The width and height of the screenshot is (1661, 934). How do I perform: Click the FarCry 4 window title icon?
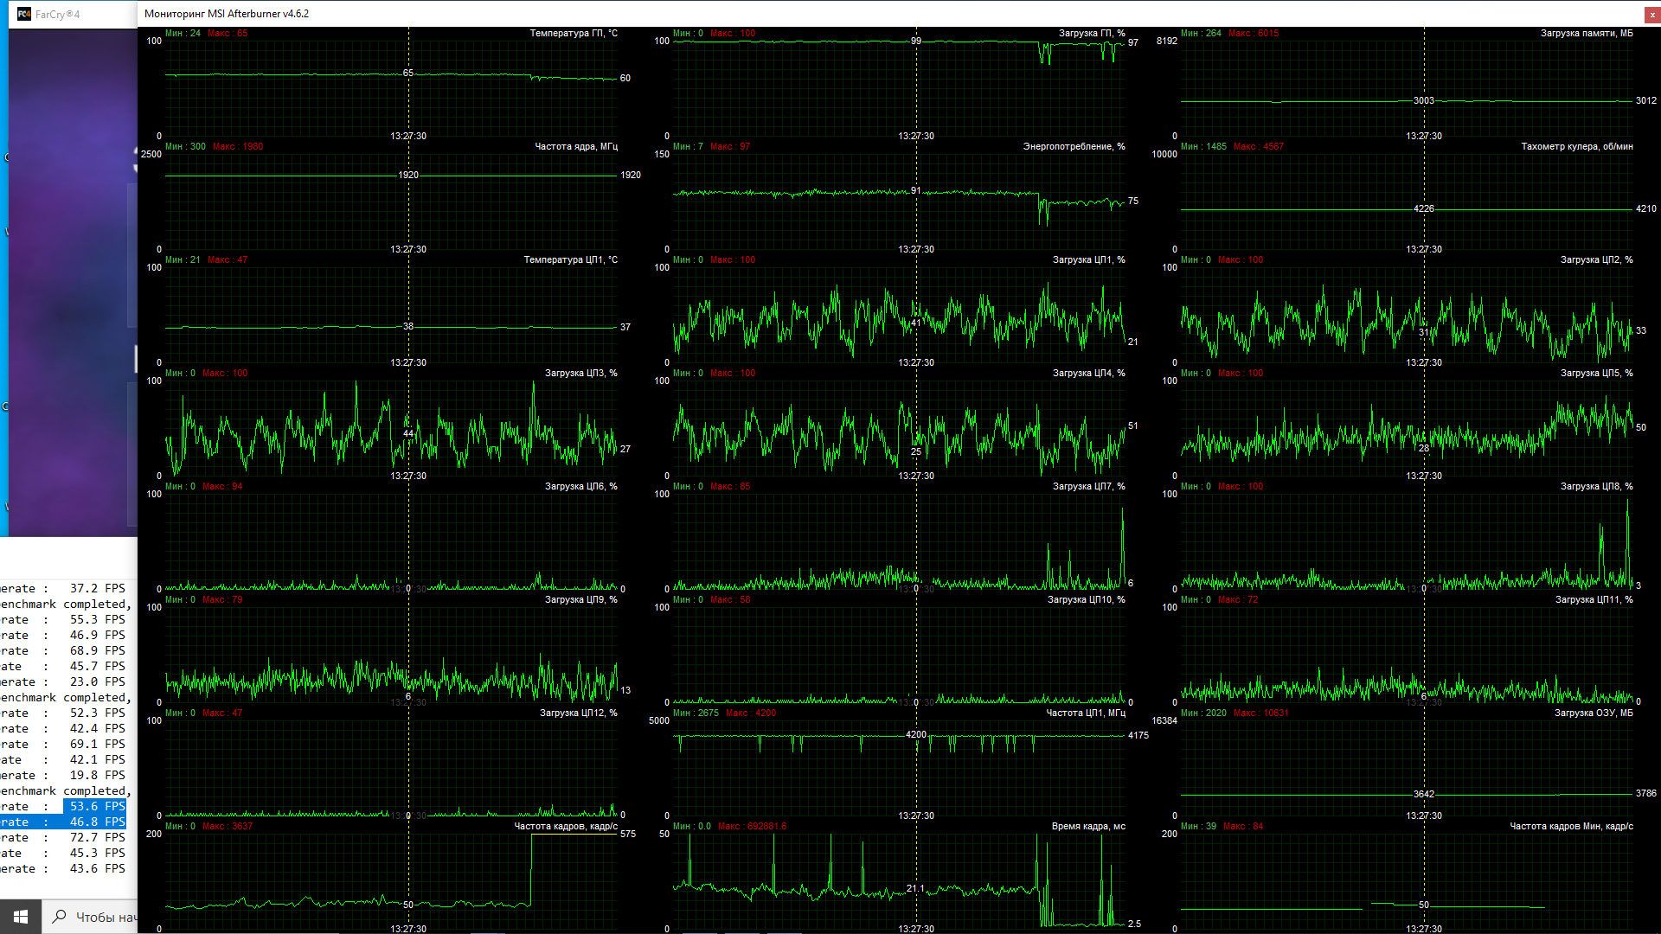[x=24, y=14]
